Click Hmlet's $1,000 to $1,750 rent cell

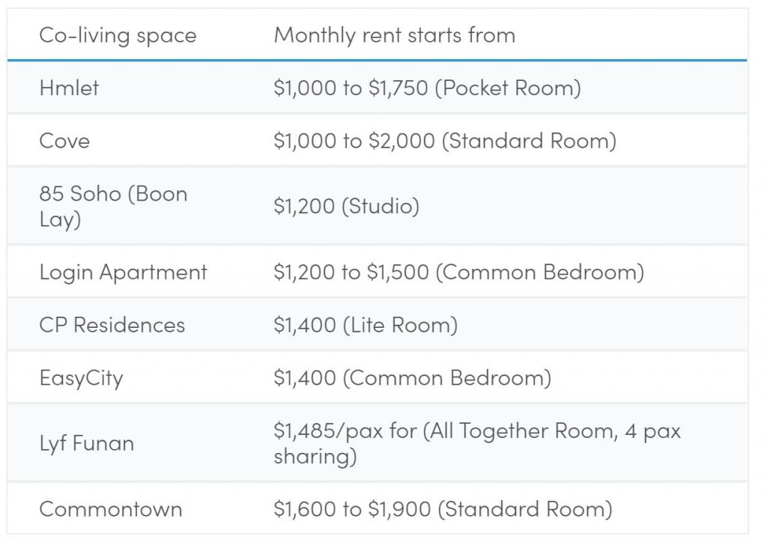[x=427, y=88]
